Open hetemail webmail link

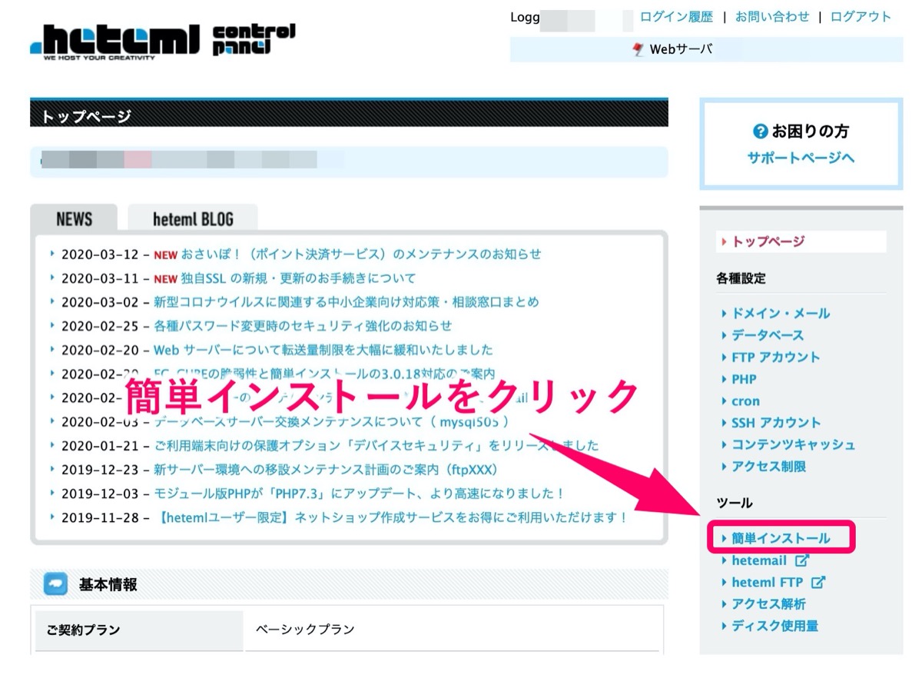pyautogui.click(x=759, y=560)
